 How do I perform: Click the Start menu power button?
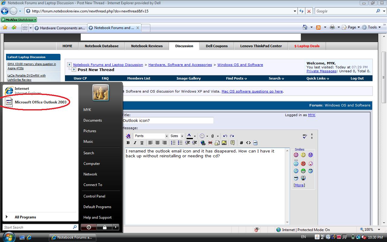tap(89, 227)
